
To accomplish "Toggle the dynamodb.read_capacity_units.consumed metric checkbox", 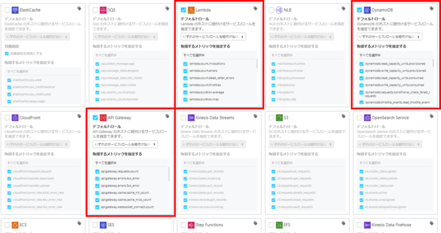I will point(362,78).
